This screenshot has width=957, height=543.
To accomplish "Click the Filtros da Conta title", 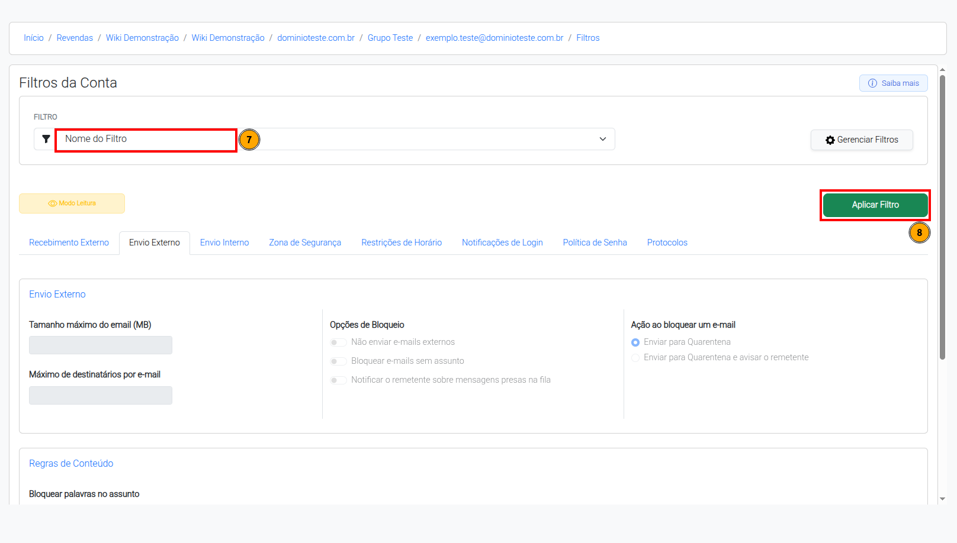I will pyautogui.click(x=68, y=83).
